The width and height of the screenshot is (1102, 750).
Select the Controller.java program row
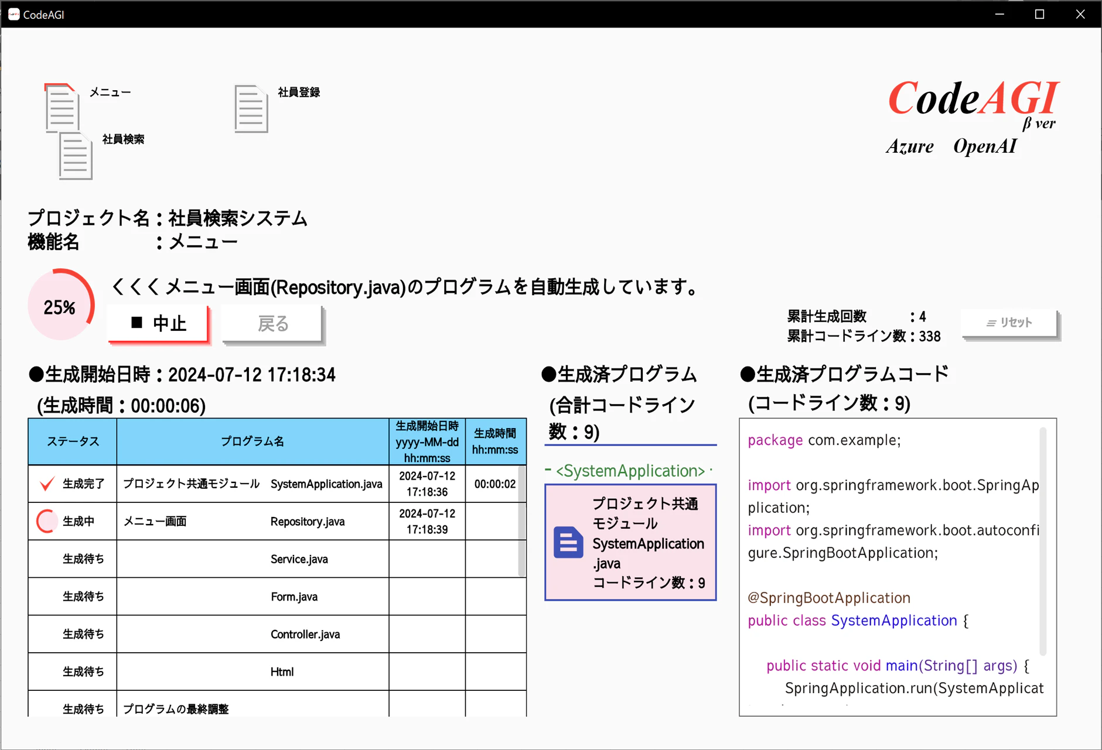(277, 633)
